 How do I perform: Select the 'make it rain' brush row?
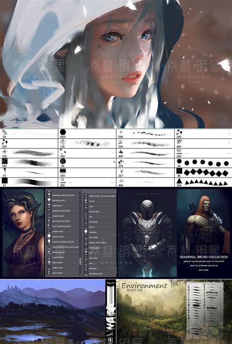pos(63,268)
